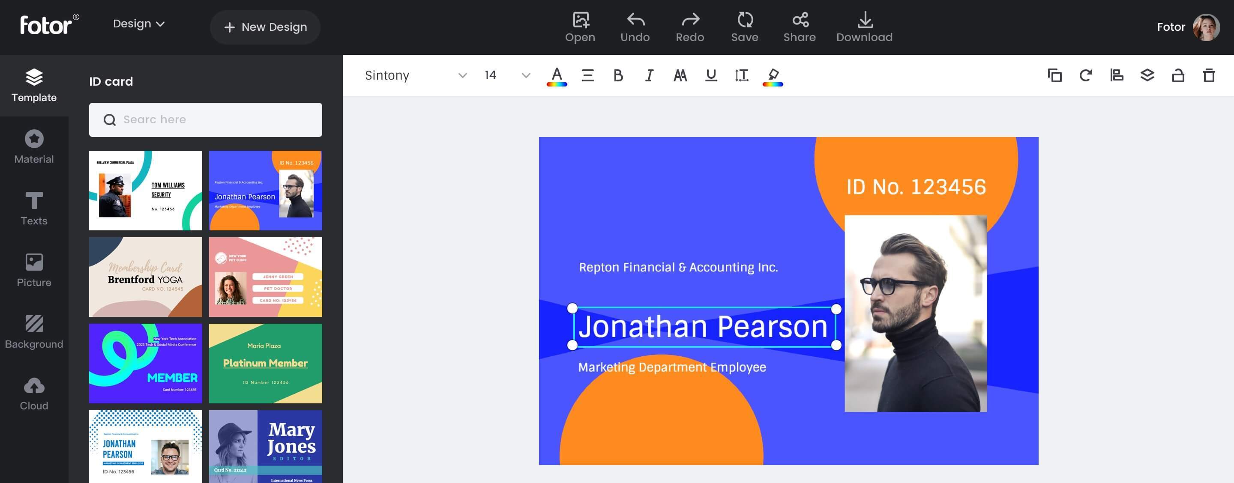This screenshot has width=1234, height=483.
Task: Toggle bold on the selected text
Action: pyautogui.click(x=617, y=75)
